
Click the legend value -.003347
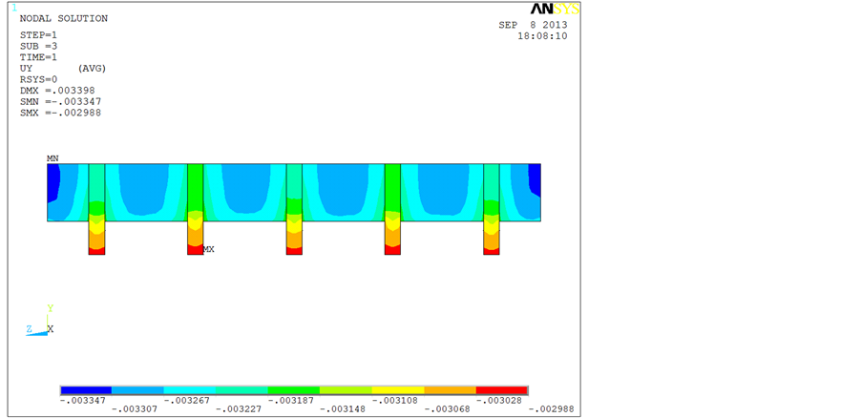84,400
